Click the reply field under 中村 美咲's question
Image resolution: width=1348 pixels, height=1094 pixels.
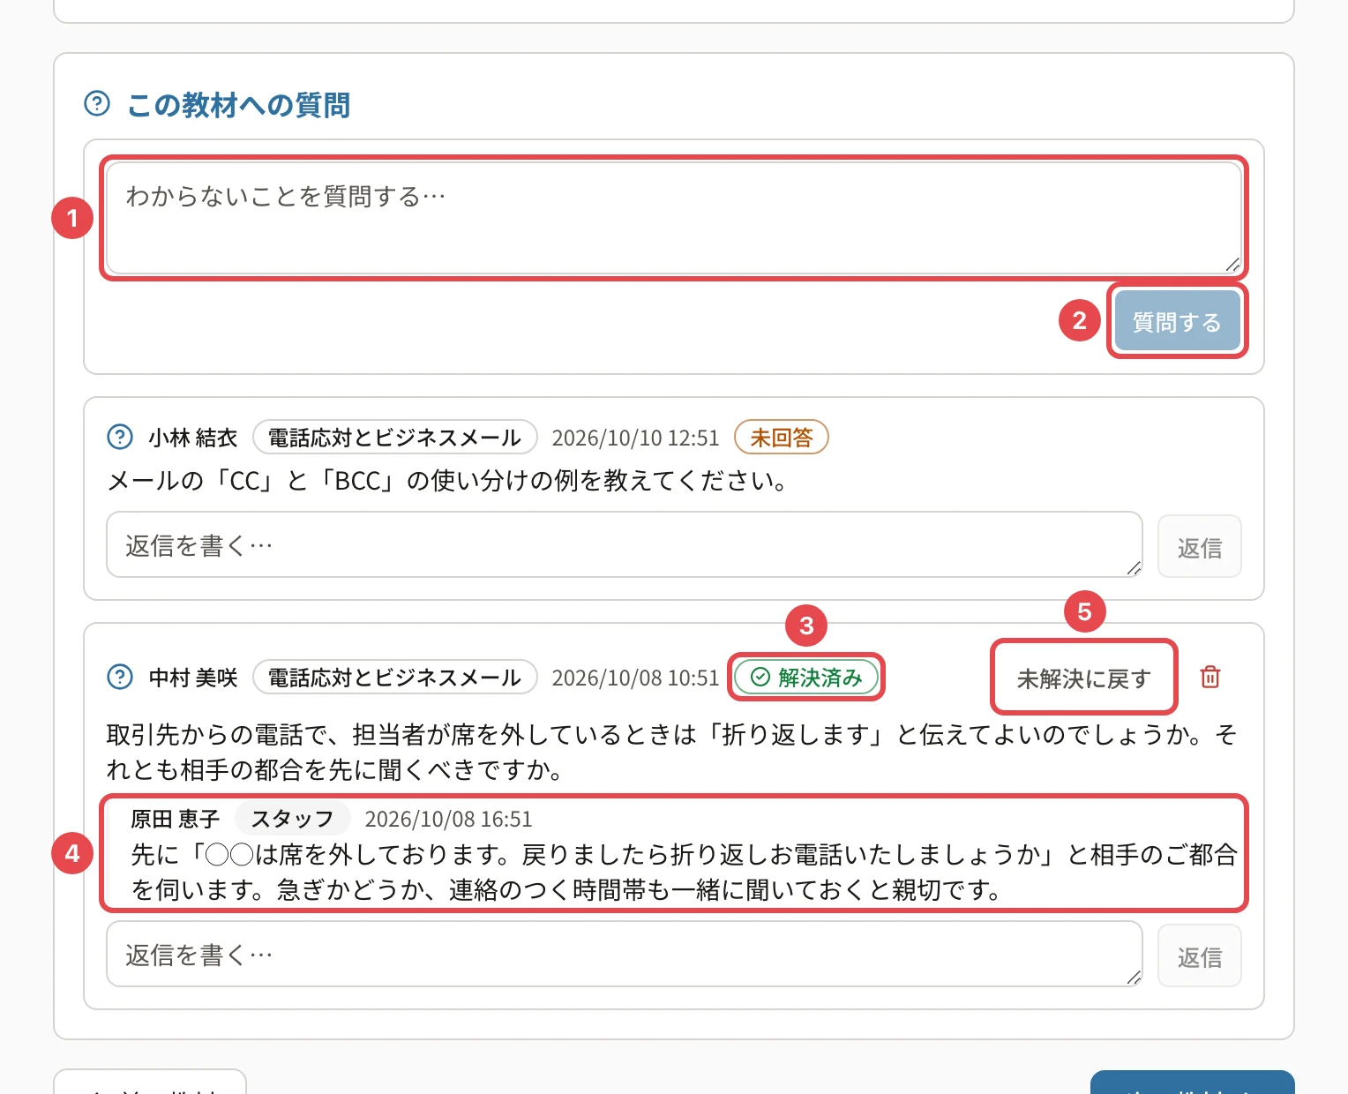click(625, 955)
